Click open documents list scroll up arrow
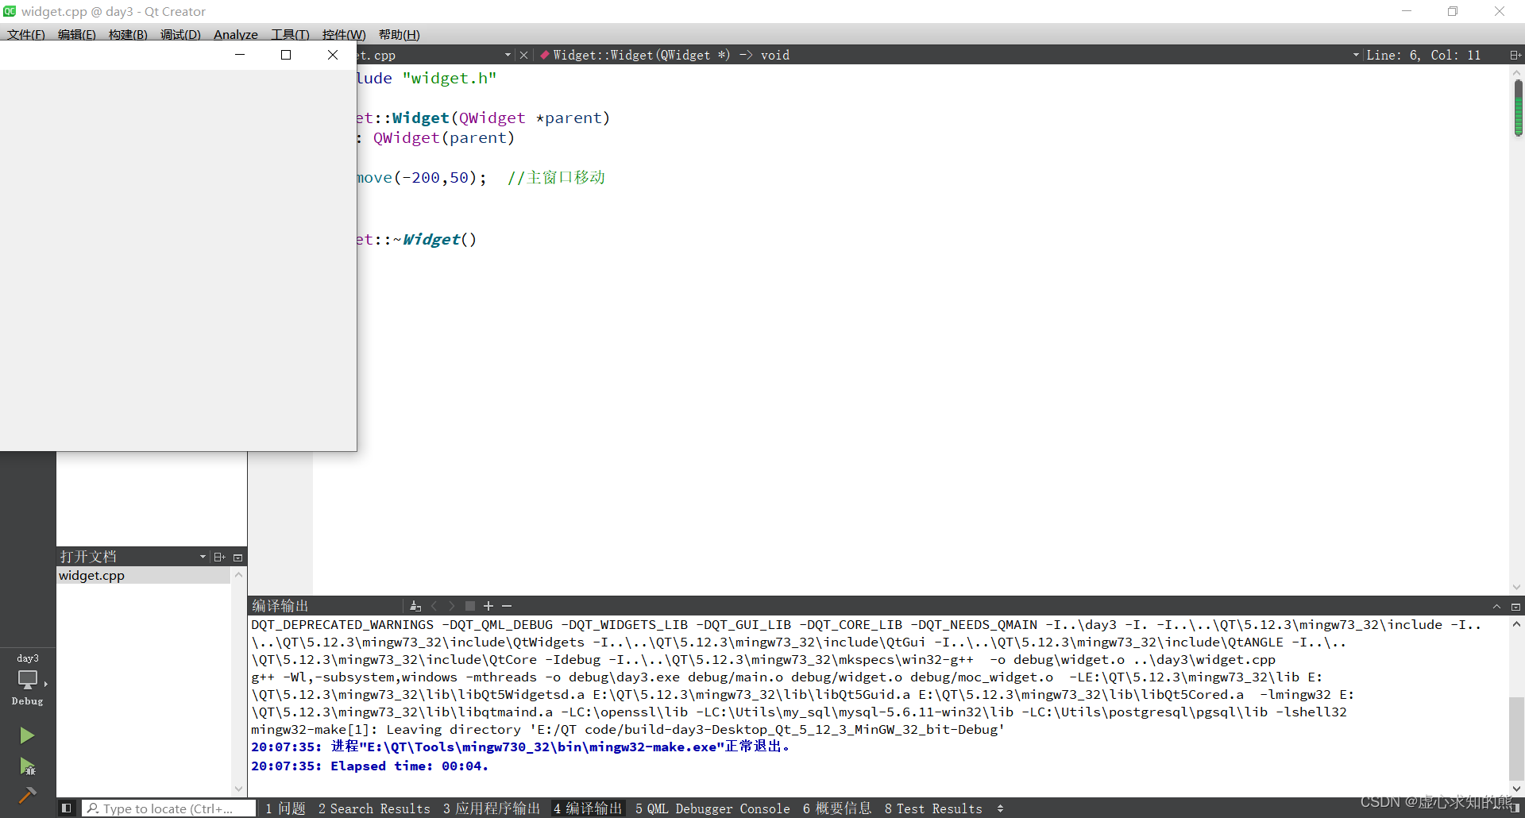 238,574
